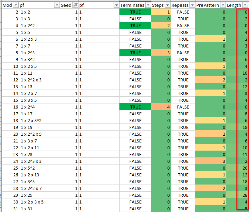Screen dimensions: 249x212
Task: Open the Mod column filter dropdown
Action: tap(16, 5)
